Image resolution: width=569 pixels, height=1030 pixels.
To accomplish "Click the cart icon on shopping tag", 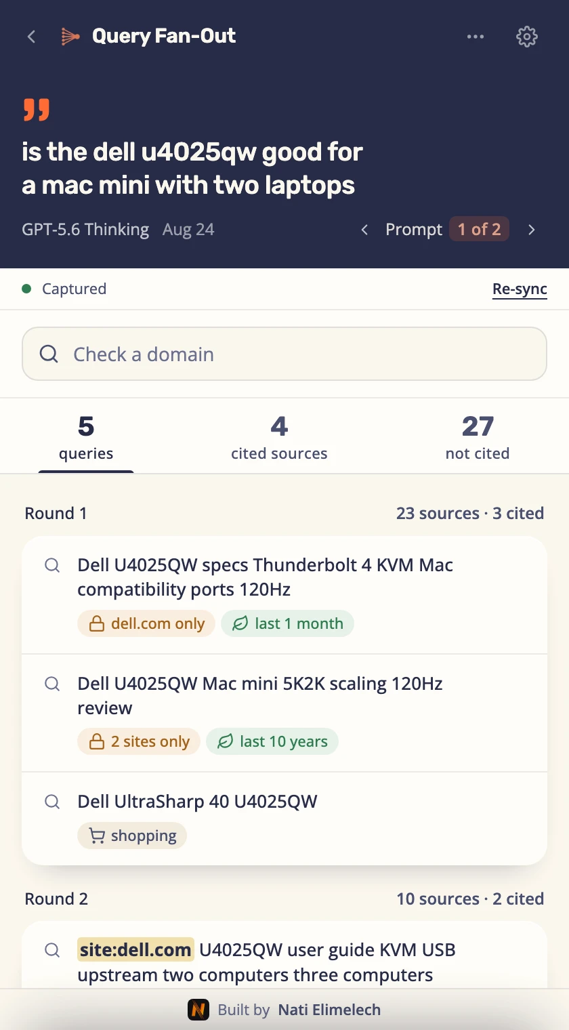I will tap(98, 836).
